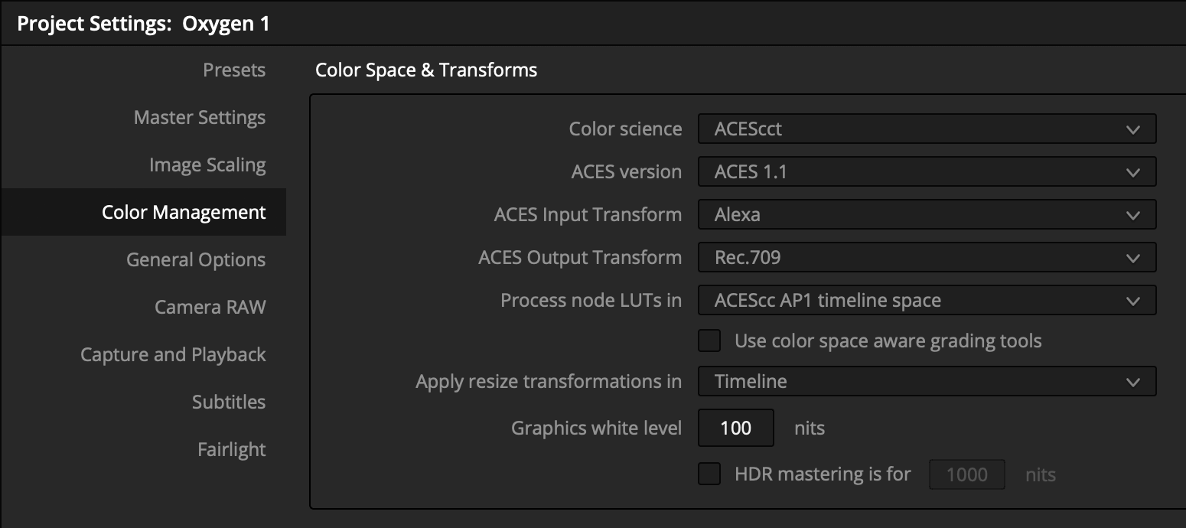Go to the Subtitles page
Image resolution: width=1186 pixels, height=528 pixels.
(x=229, y=402)
